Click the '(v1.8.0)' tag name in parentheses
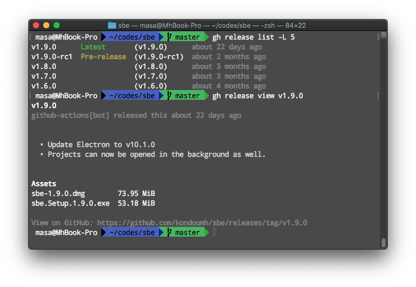The height and width of the screenshot is (287, 416). coord(151,66)
